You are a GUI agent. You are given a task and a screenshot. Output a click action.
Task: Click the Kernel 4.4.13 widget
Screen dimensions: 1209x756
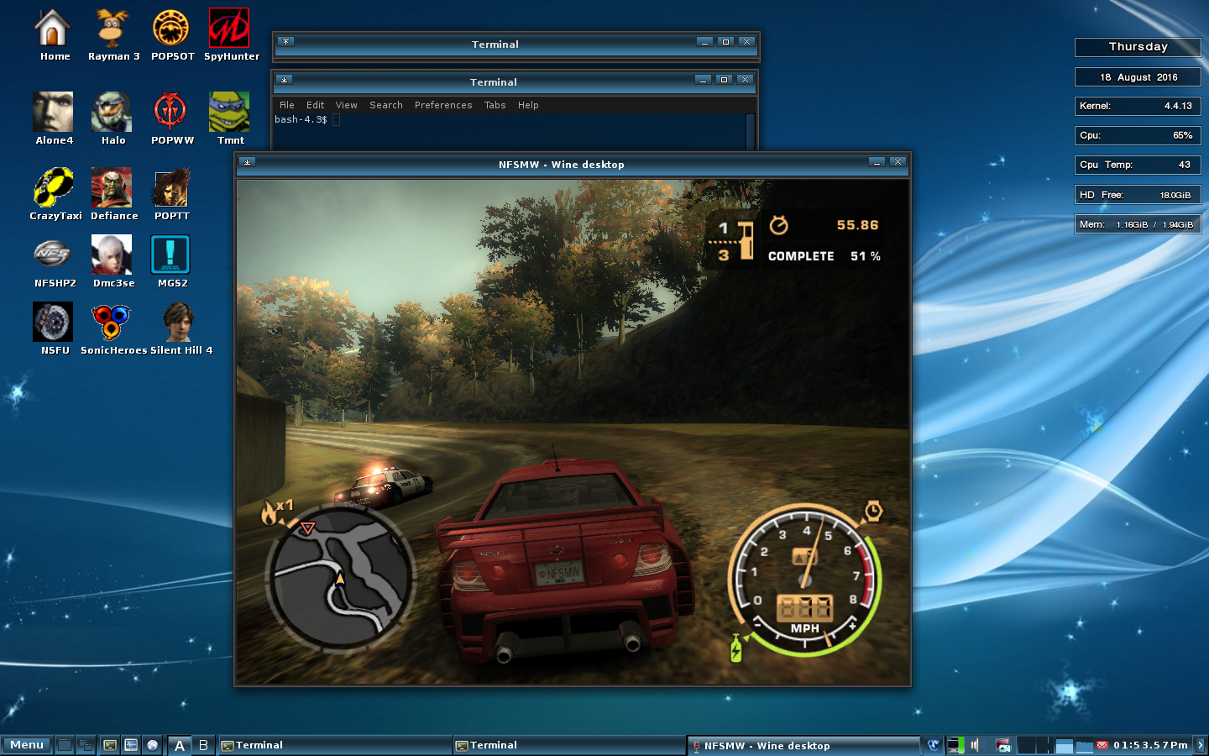(1138, 106)
